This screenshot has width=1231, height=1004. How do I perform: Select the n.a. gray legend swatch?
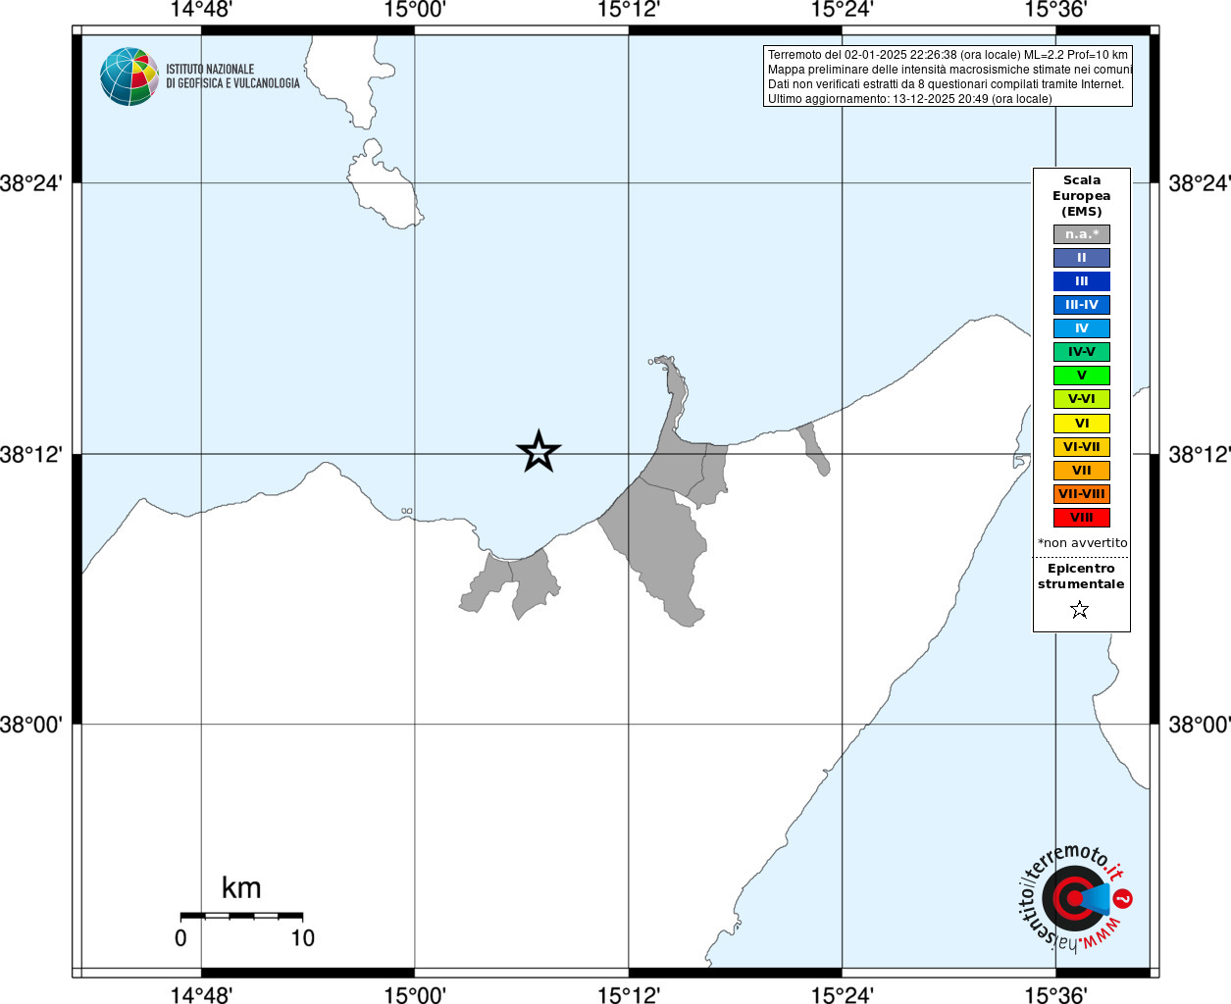[x=1082, y=234]
